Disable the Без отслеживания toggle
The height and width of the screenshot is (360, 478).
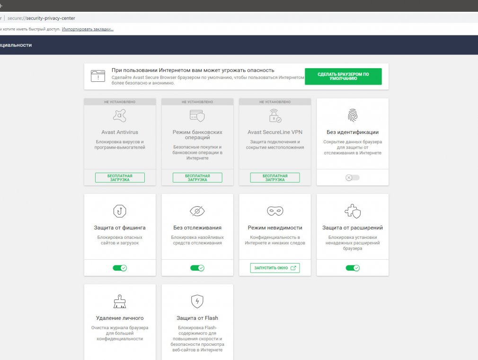pyautogui.click(x=197, y=268)
